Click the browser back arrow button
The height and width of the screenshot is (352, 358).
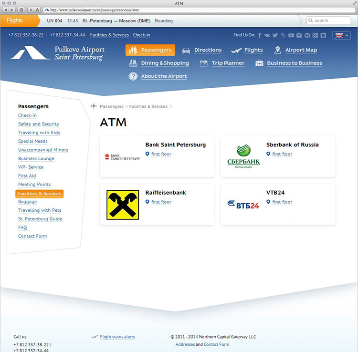click(5, 10)
